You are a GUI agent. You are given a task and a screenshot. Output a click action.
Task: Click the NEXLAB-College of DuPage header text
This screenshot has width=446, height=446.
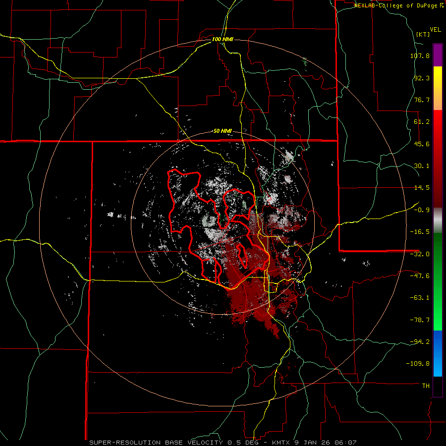[x=398, y=5]
